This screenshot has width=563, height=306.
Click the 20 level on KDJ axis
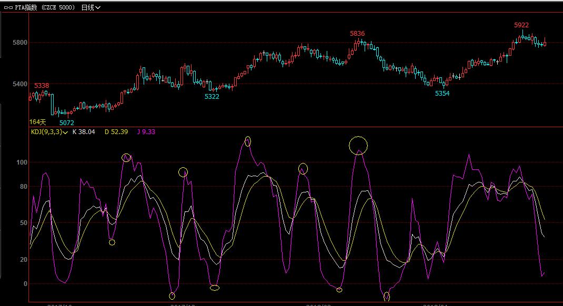pyautogui.click(x=23, y=260)
